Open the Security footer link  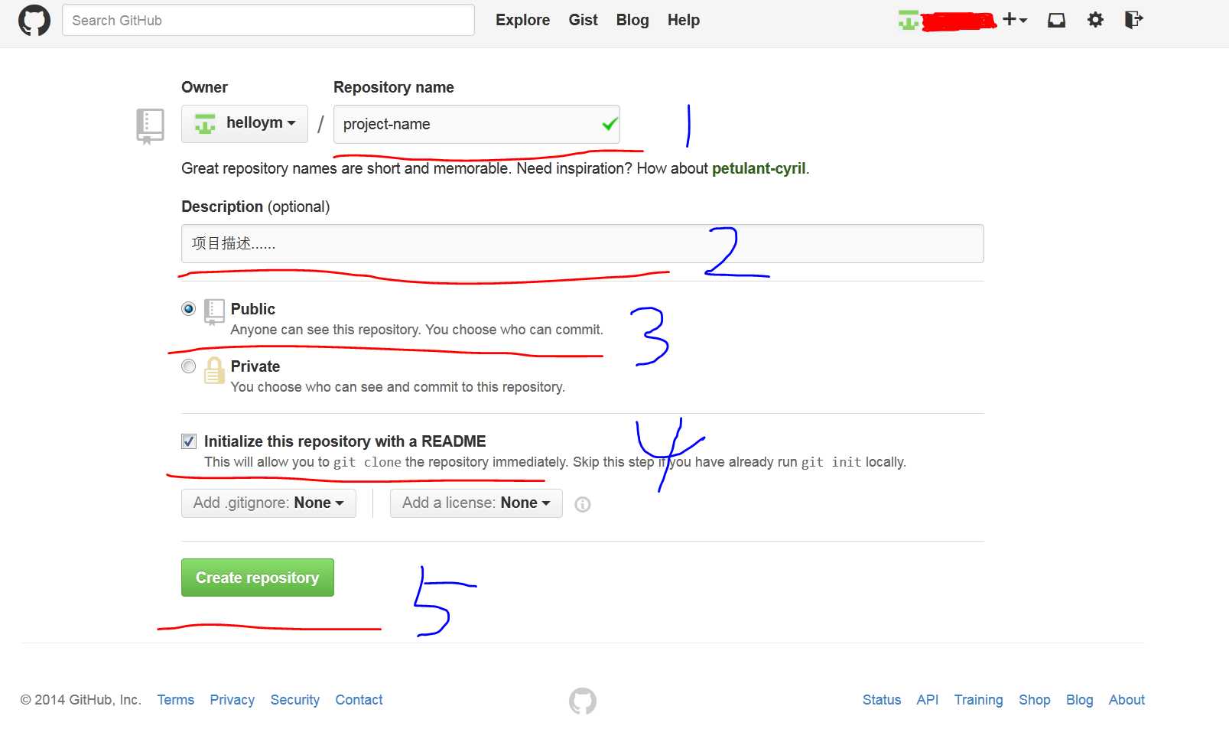[295, 700]
